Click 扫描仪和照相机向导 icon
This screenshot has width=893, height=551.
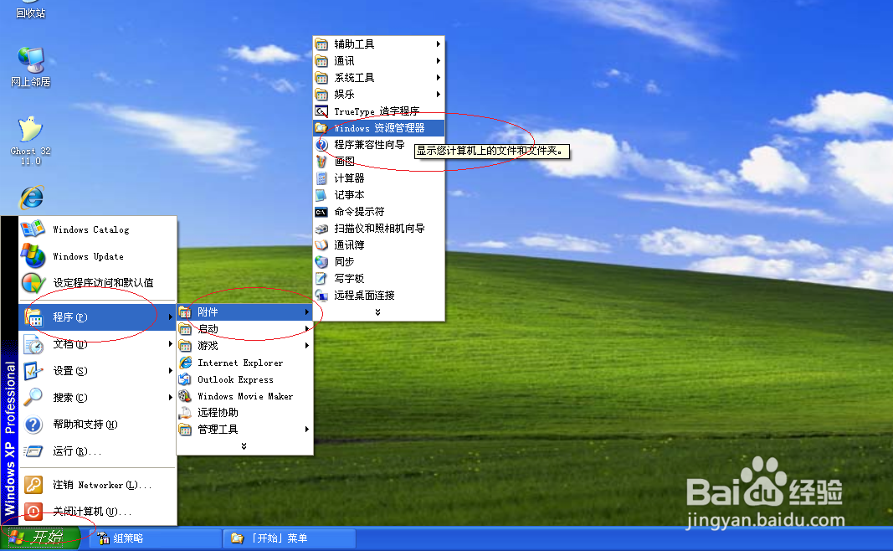(x=321, y=229)
